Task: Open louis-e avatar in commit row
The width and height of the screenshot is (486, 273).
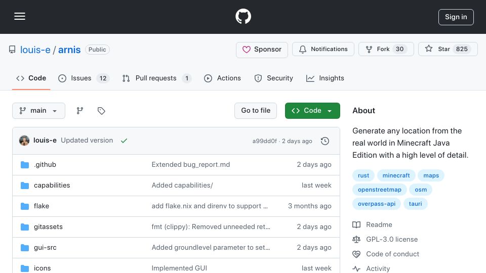Action: [24, 141]
